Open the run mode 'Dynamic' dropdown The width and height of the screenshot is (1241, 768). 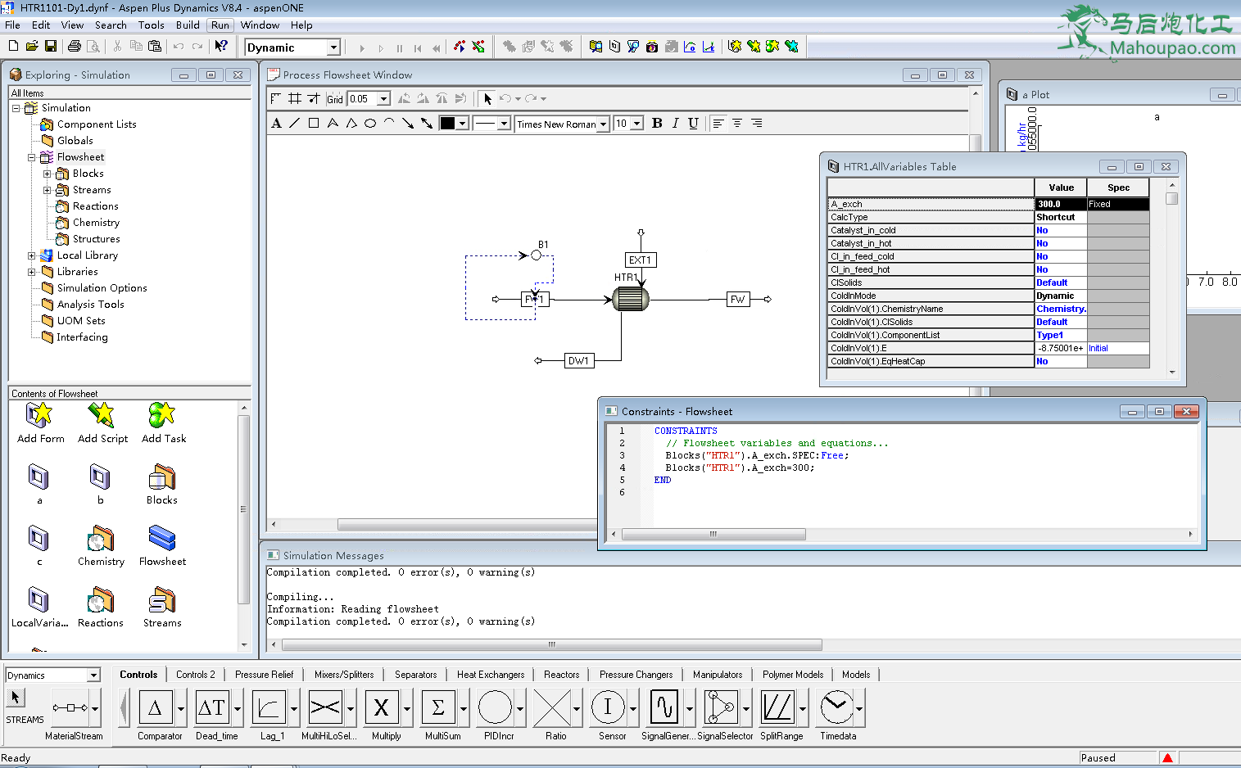point(333,47)
